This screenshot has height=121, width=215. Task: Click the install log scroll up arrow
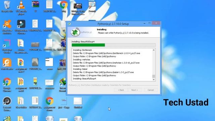coord(154,50)
